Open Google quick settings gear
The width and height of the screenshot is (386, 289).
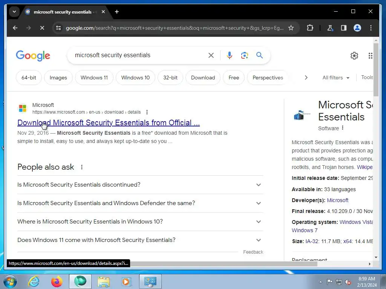pos(354,56)
